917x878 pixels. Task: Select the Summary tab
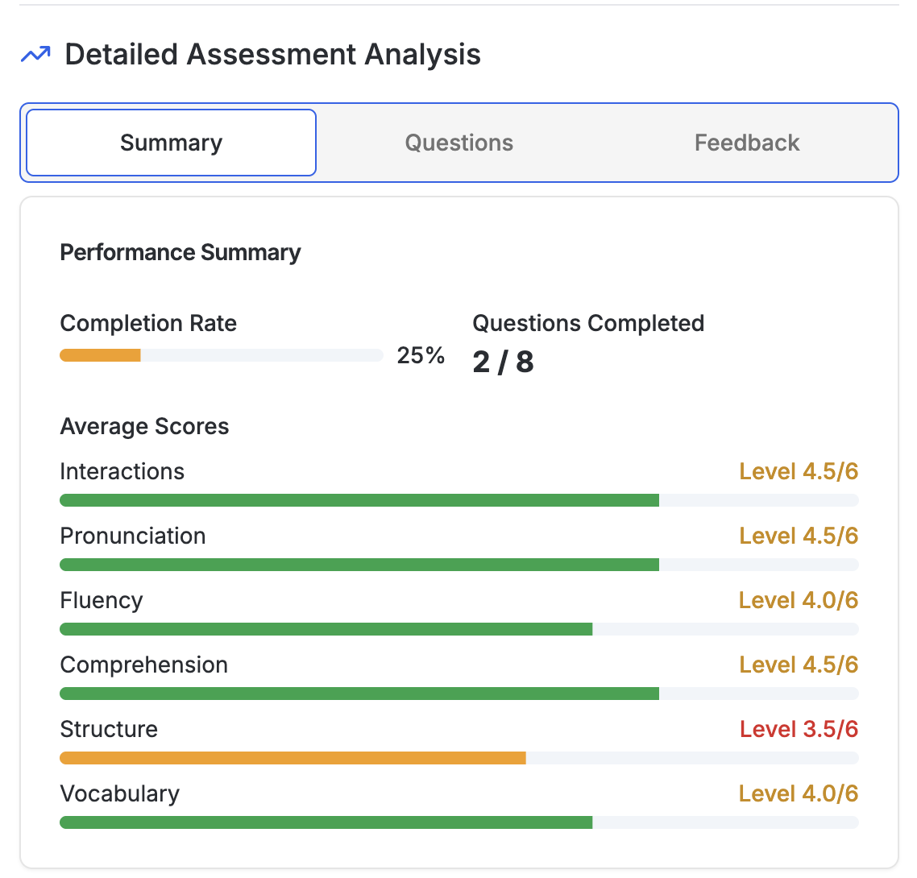coord(171,143)
